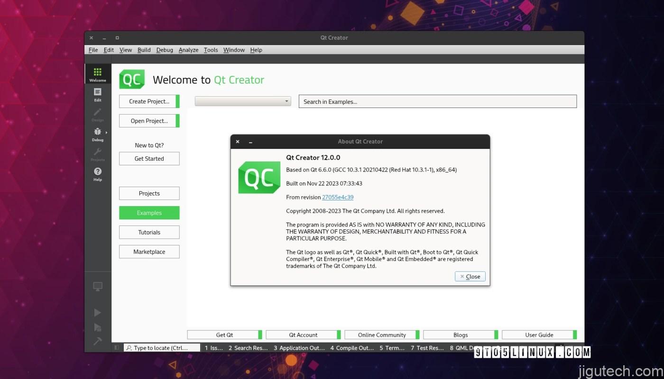Visit Online Community link button

(x=382, y=335)
